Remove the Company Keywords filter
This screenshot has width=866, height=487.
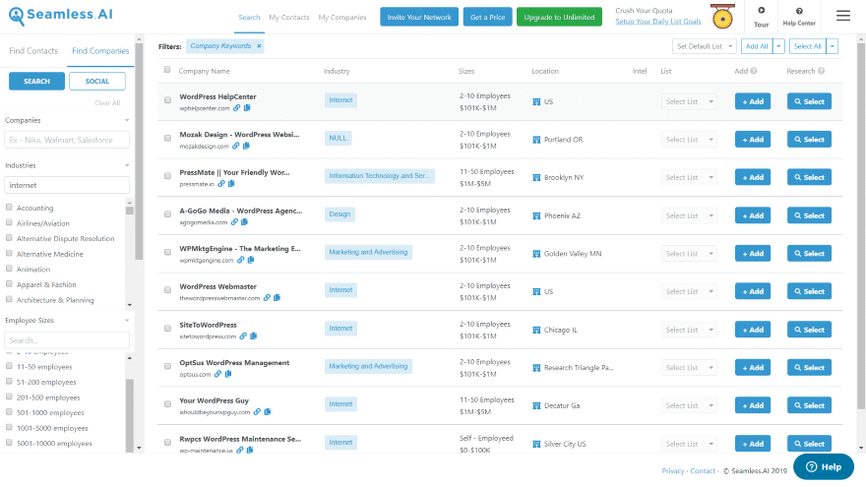point(259,46)
